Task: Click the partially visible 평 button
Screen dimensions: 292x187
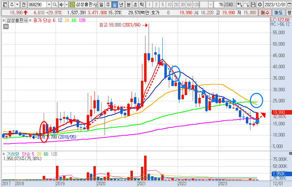Action: tap(289, 13)
